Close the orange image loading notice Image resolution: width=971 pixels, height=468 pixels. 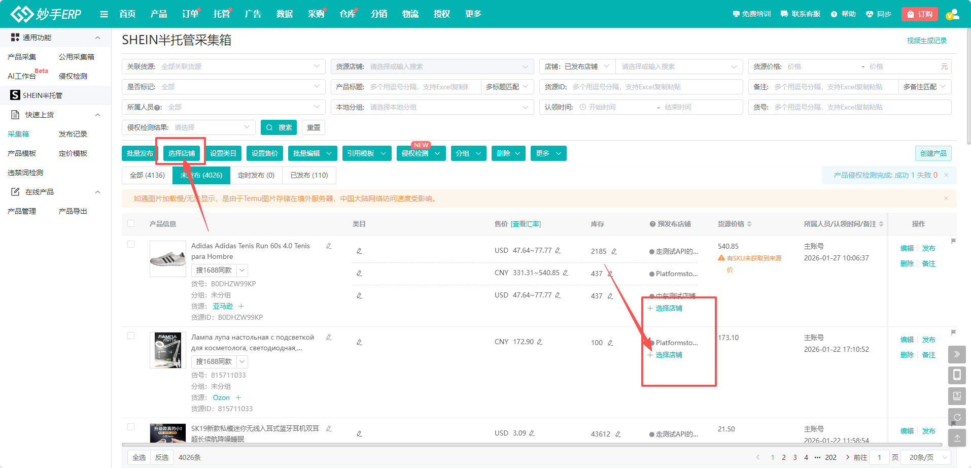tap(946, 198)
